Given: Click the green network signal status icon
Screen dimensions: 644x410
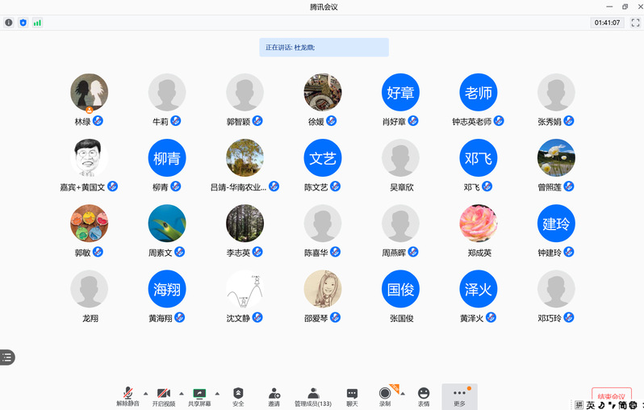Looking at the screenshot, I should (x=37, y=23).
